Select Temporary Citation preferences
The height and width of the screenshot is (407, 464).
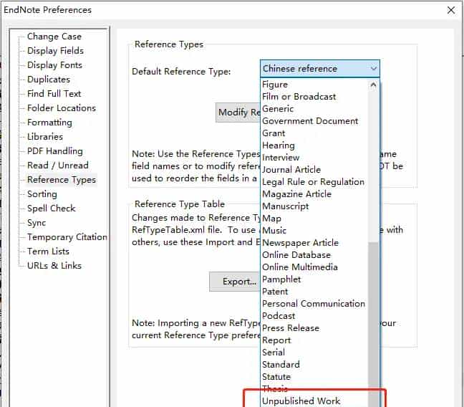coord(67,237)
